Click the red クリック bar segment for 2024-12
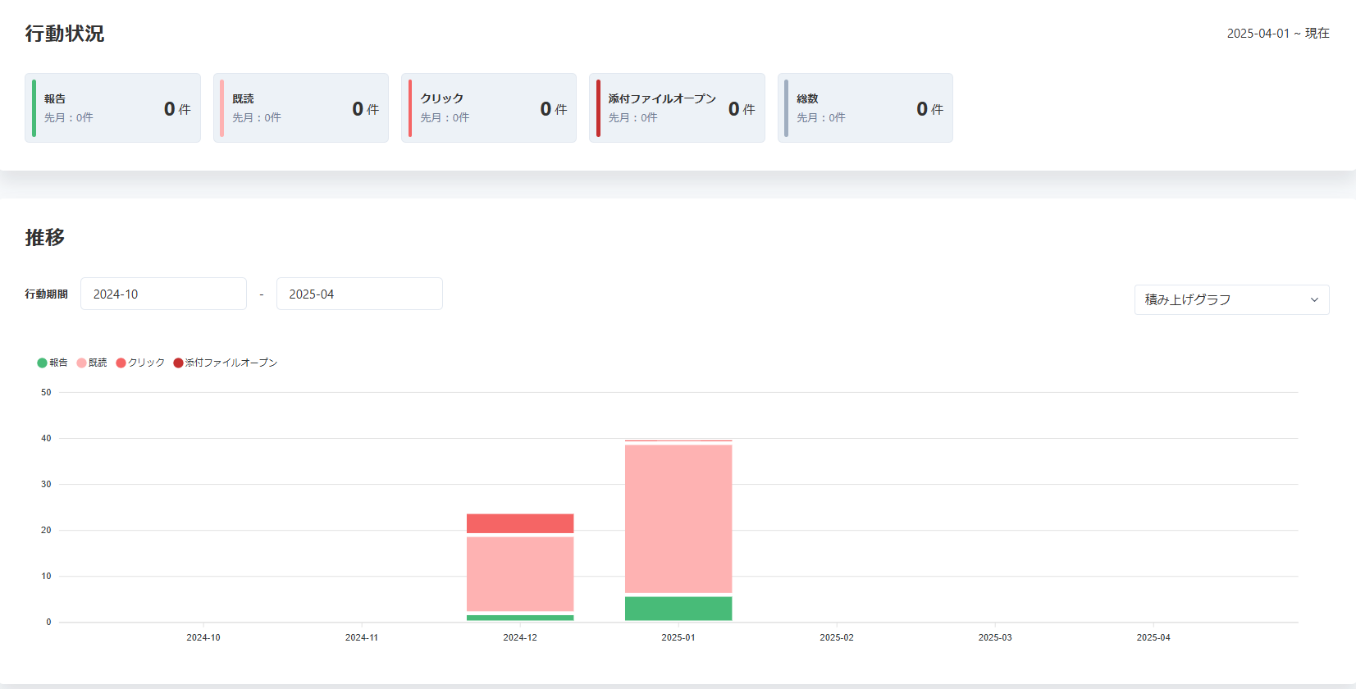The height and width of the screenshot is (689, 1356). click(520, 523)
